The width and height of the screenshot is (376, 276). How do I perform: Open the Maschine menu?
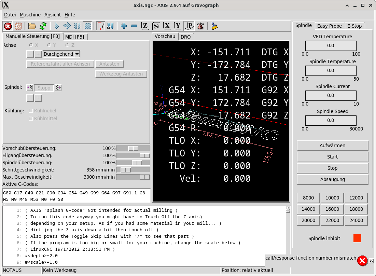point(30,15)
